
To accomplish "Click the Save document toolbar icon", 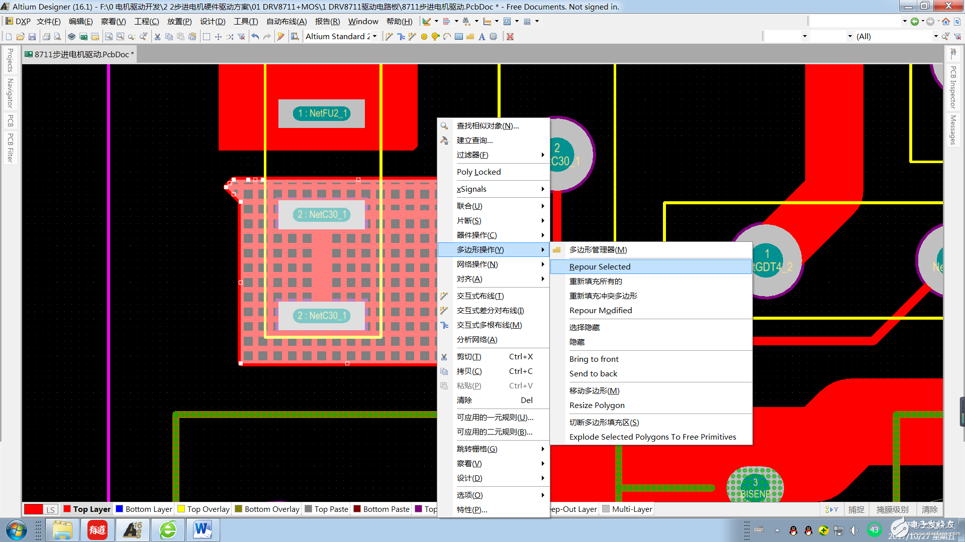I will pyautogui.click(x=32, y=37).
